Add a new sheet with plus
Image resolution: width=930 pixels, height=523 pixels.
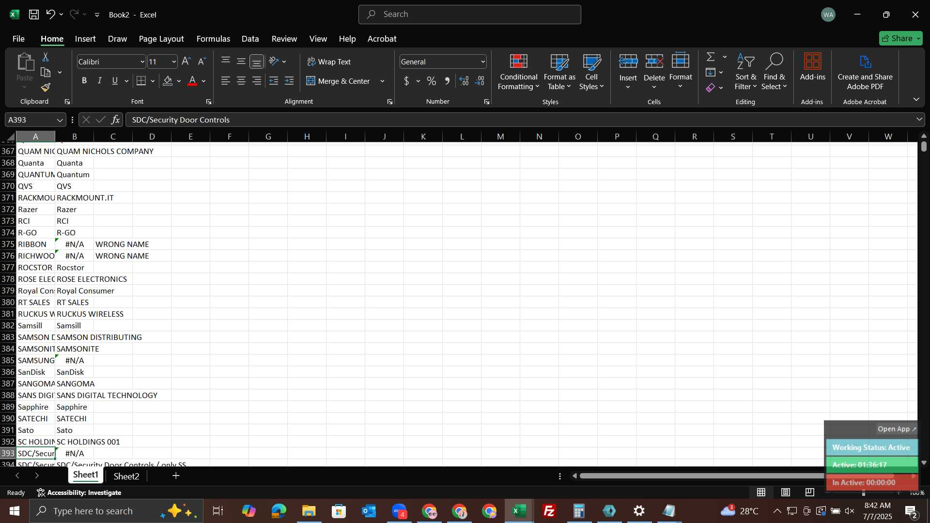176,476
